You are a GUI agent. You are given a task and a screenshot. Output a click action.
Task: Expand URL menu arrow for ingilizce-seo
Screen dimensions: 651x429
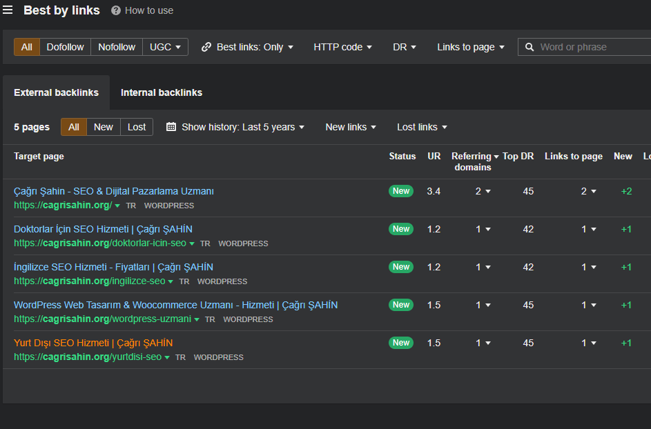pos(171,281)
